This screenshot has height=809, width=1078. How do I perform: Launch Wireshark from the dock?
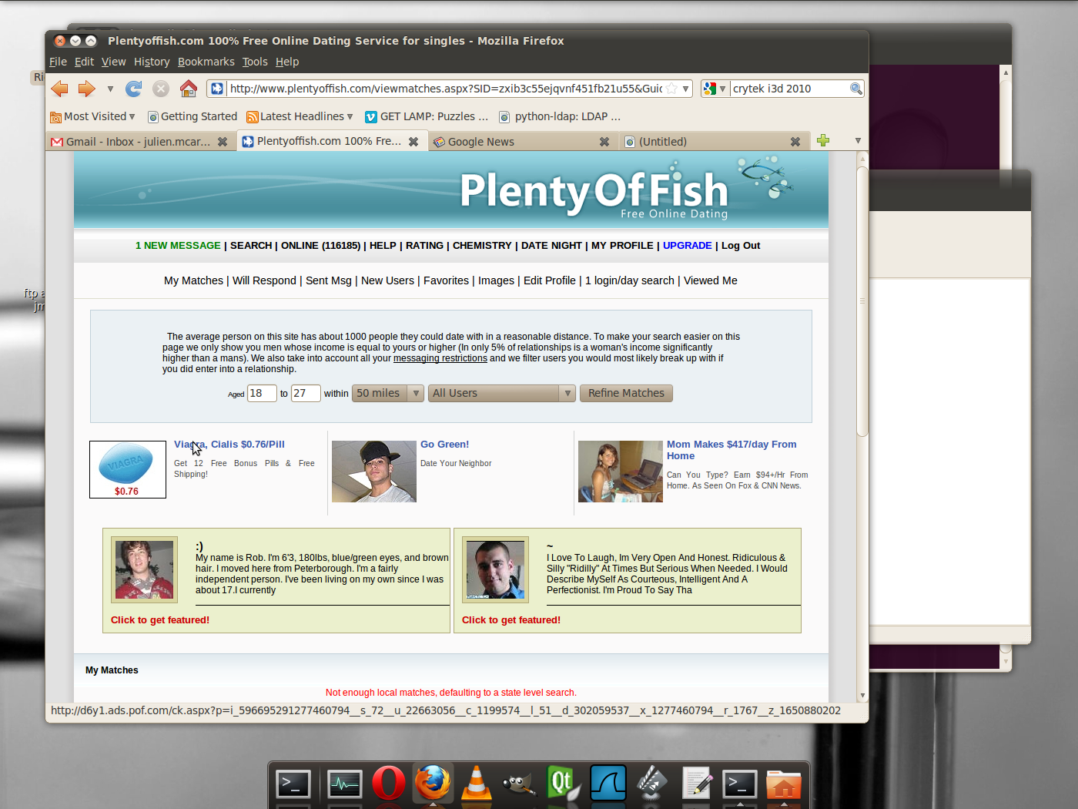click(x=608, y=784)
